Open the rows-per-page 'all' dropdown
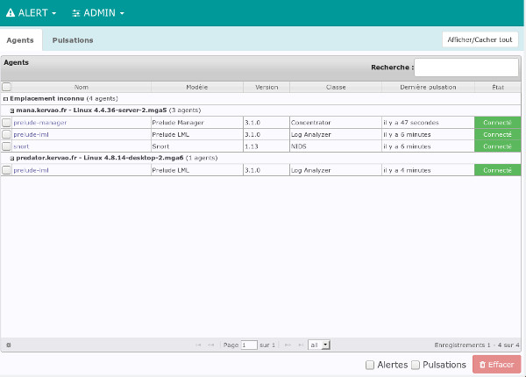The height and width of the screenshot is (377, 526). [x=319, y=345]
